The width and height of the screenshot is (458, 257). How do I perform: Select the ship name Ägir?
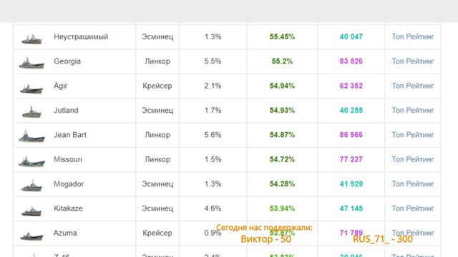point(60,86)
